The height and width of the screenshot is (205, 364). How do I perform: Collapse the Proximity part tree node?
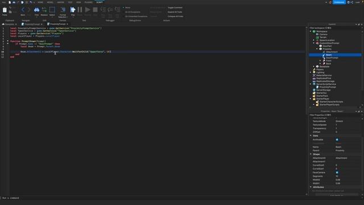pos(317,49)
